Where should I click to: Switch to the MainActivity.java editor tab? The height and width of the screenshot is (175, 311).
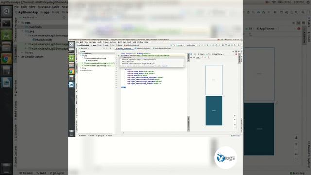coord(142,48)
